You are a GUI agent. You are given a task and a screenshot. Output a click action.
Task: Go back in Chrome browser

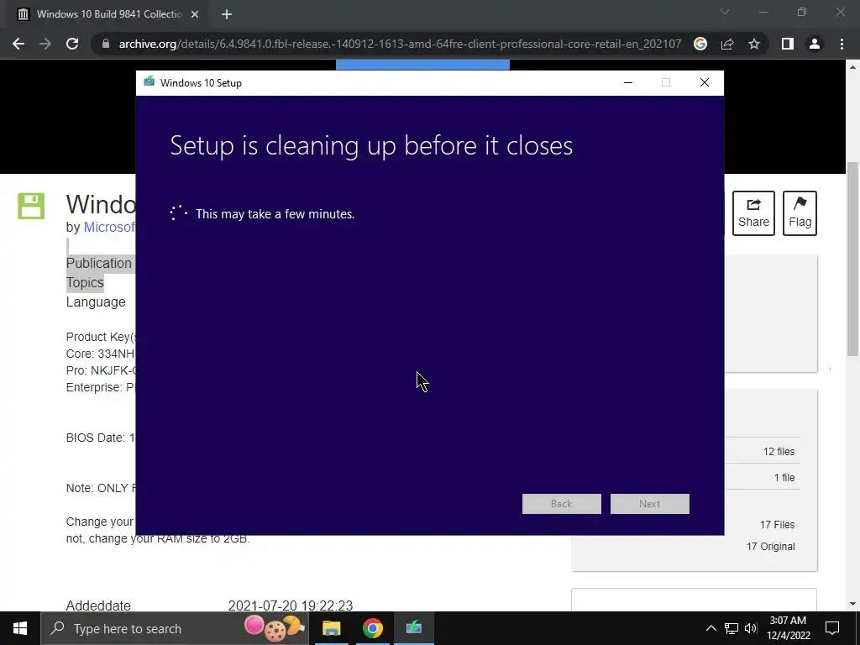18,44
